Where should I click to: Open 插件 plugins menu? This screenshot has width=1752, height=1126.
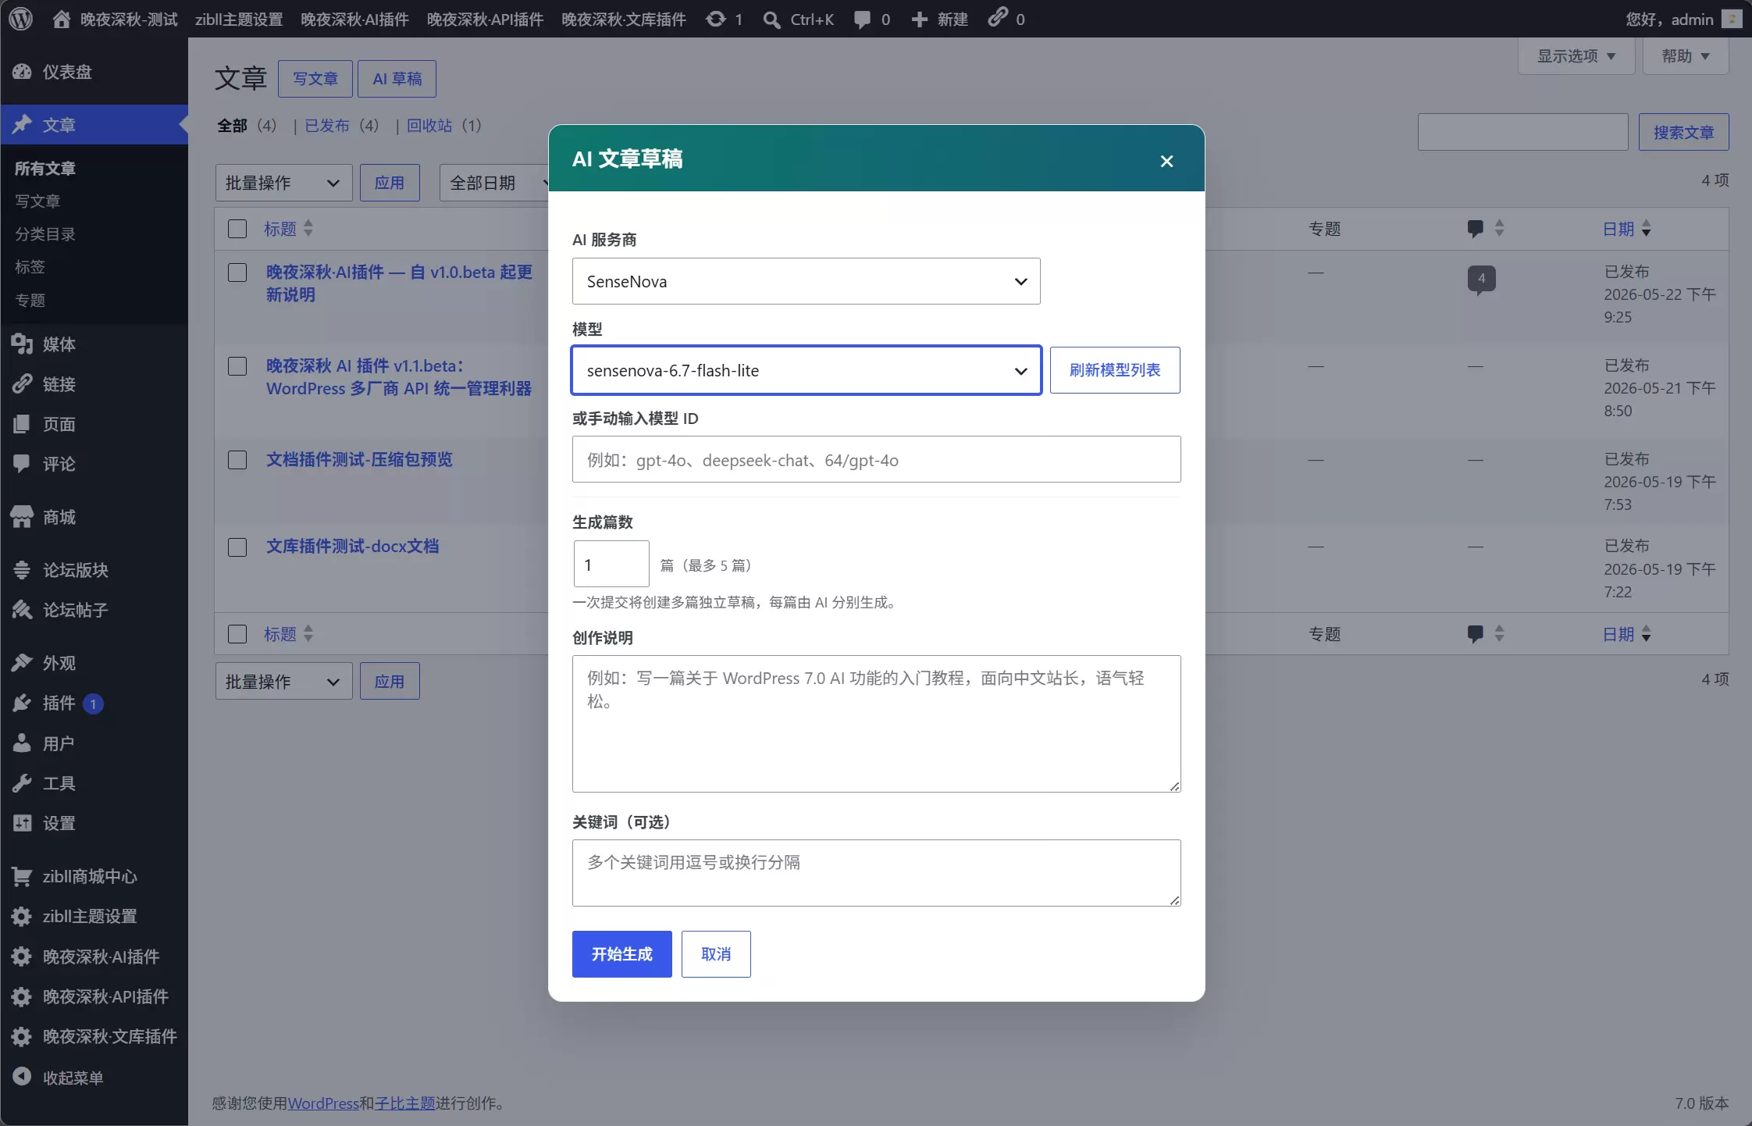(x=94, y=704)
